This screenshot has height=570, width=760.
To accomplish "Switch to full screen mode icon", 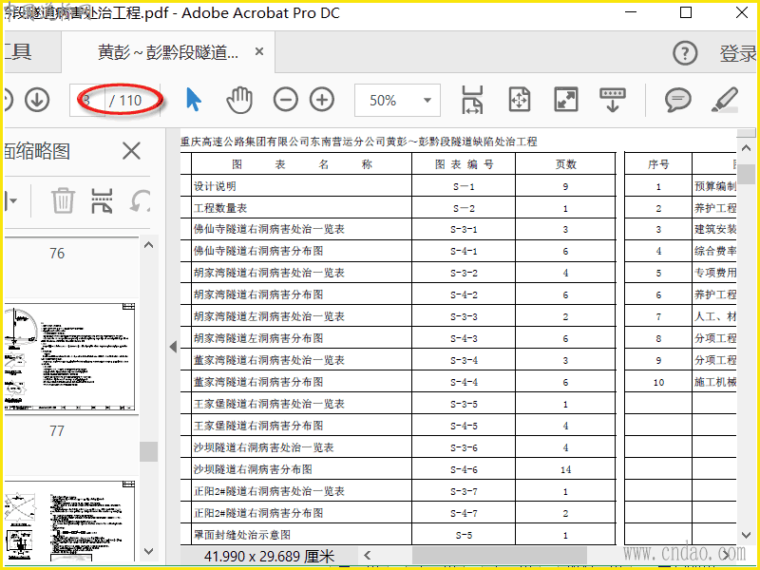I will tap(565, 100).
